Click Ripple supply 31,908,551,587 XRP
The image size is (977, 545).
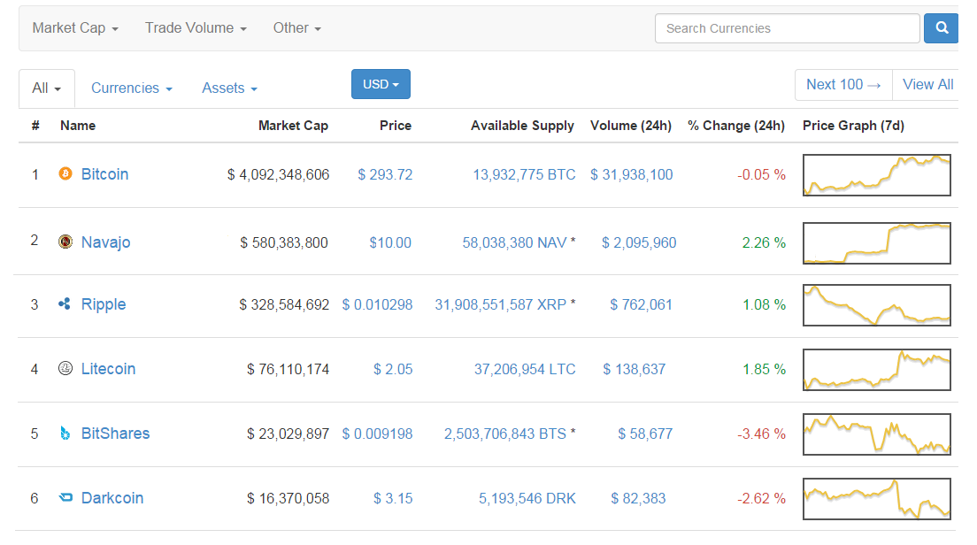click(500, 304)
